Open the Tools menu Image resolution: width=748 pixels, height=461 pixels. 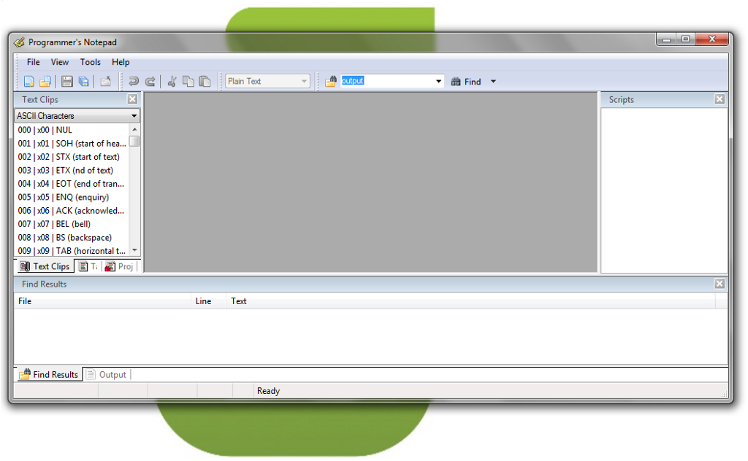click(90, 62)
